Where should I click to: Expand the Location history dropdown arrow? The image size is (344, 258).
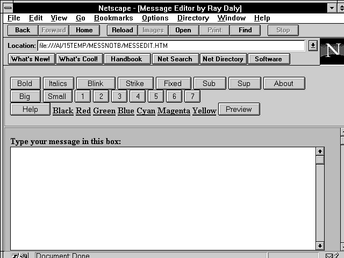(x=313, y=46)
